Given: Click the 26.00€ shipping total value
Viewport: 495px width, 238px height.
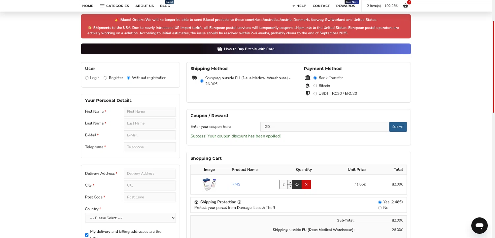Looking at the screenshot, I should pos(397,230).
